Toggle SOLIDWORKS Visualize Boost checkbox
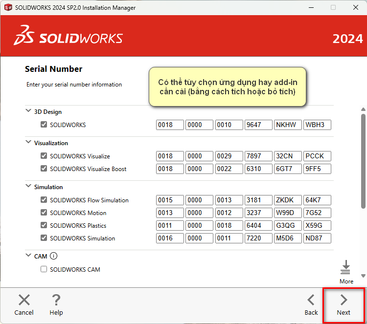 [x=44, y=168]
